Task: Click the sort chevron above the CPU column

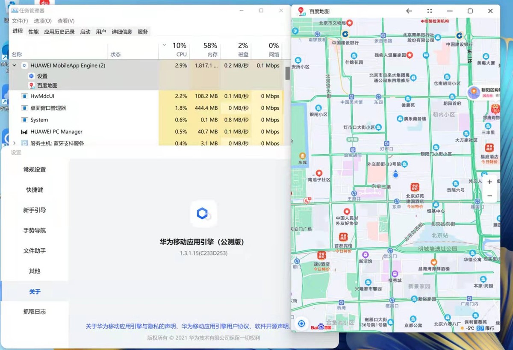Action: coord(164,45)
